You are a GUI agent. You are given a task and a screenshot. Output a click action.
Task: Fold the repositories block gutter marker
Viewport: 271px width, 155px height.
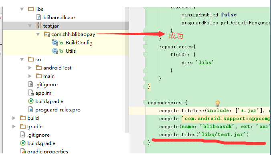tap(145, 46)
